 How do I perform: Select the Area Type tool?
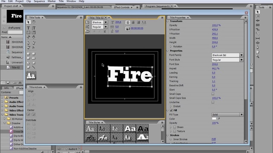[x=29, y=32]
